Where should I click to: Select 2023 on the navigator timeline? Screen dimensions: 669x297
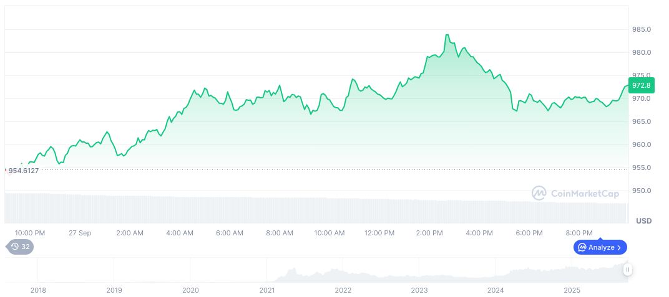pyautogui.click(x=419, y=290)
